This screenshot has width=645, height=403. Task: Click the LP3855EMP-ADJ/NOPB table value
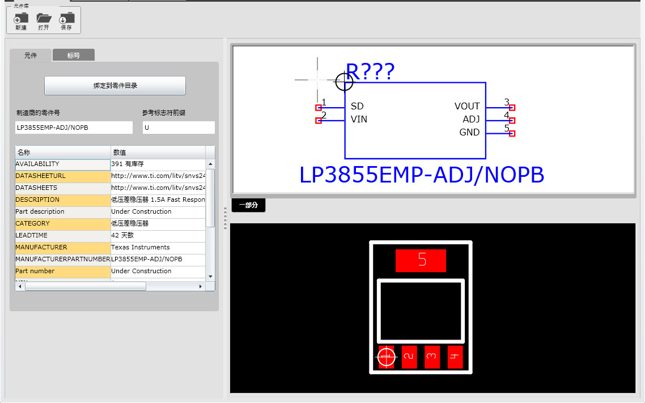[x=158, y=260]
